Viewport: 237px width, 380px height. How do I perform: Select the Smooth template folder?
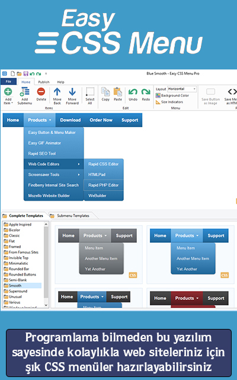click(x=23, y=286)
